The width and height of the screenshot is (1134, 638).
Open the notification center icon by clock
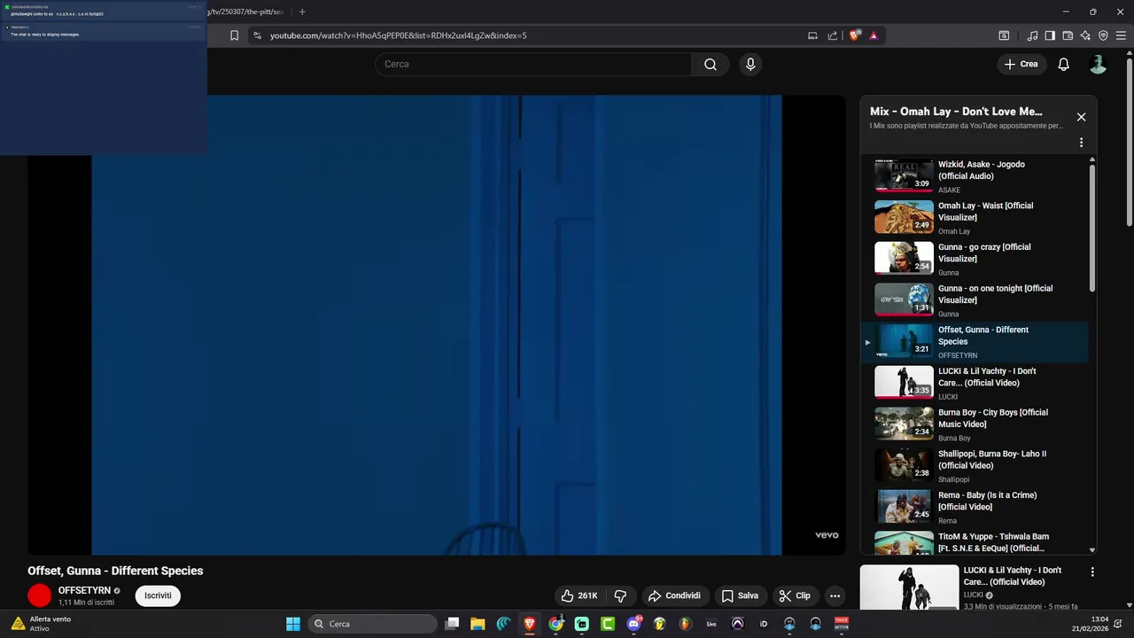tap(1118, 624)
